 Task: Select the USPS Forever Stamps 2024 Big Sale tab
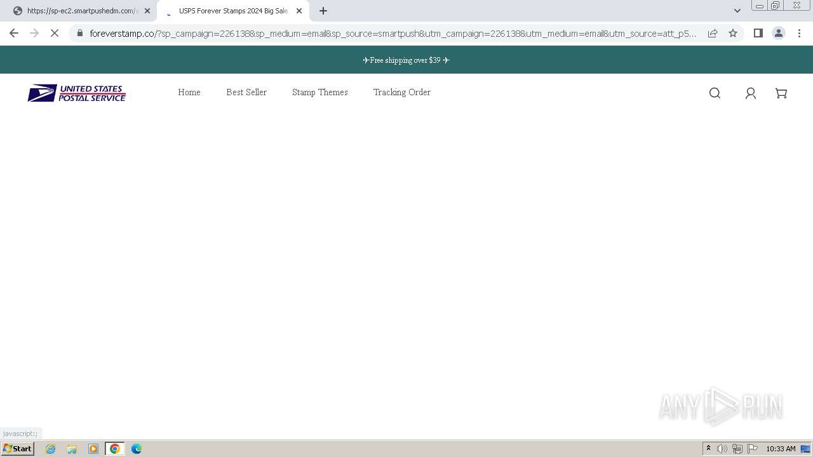[x=232, y=11]
